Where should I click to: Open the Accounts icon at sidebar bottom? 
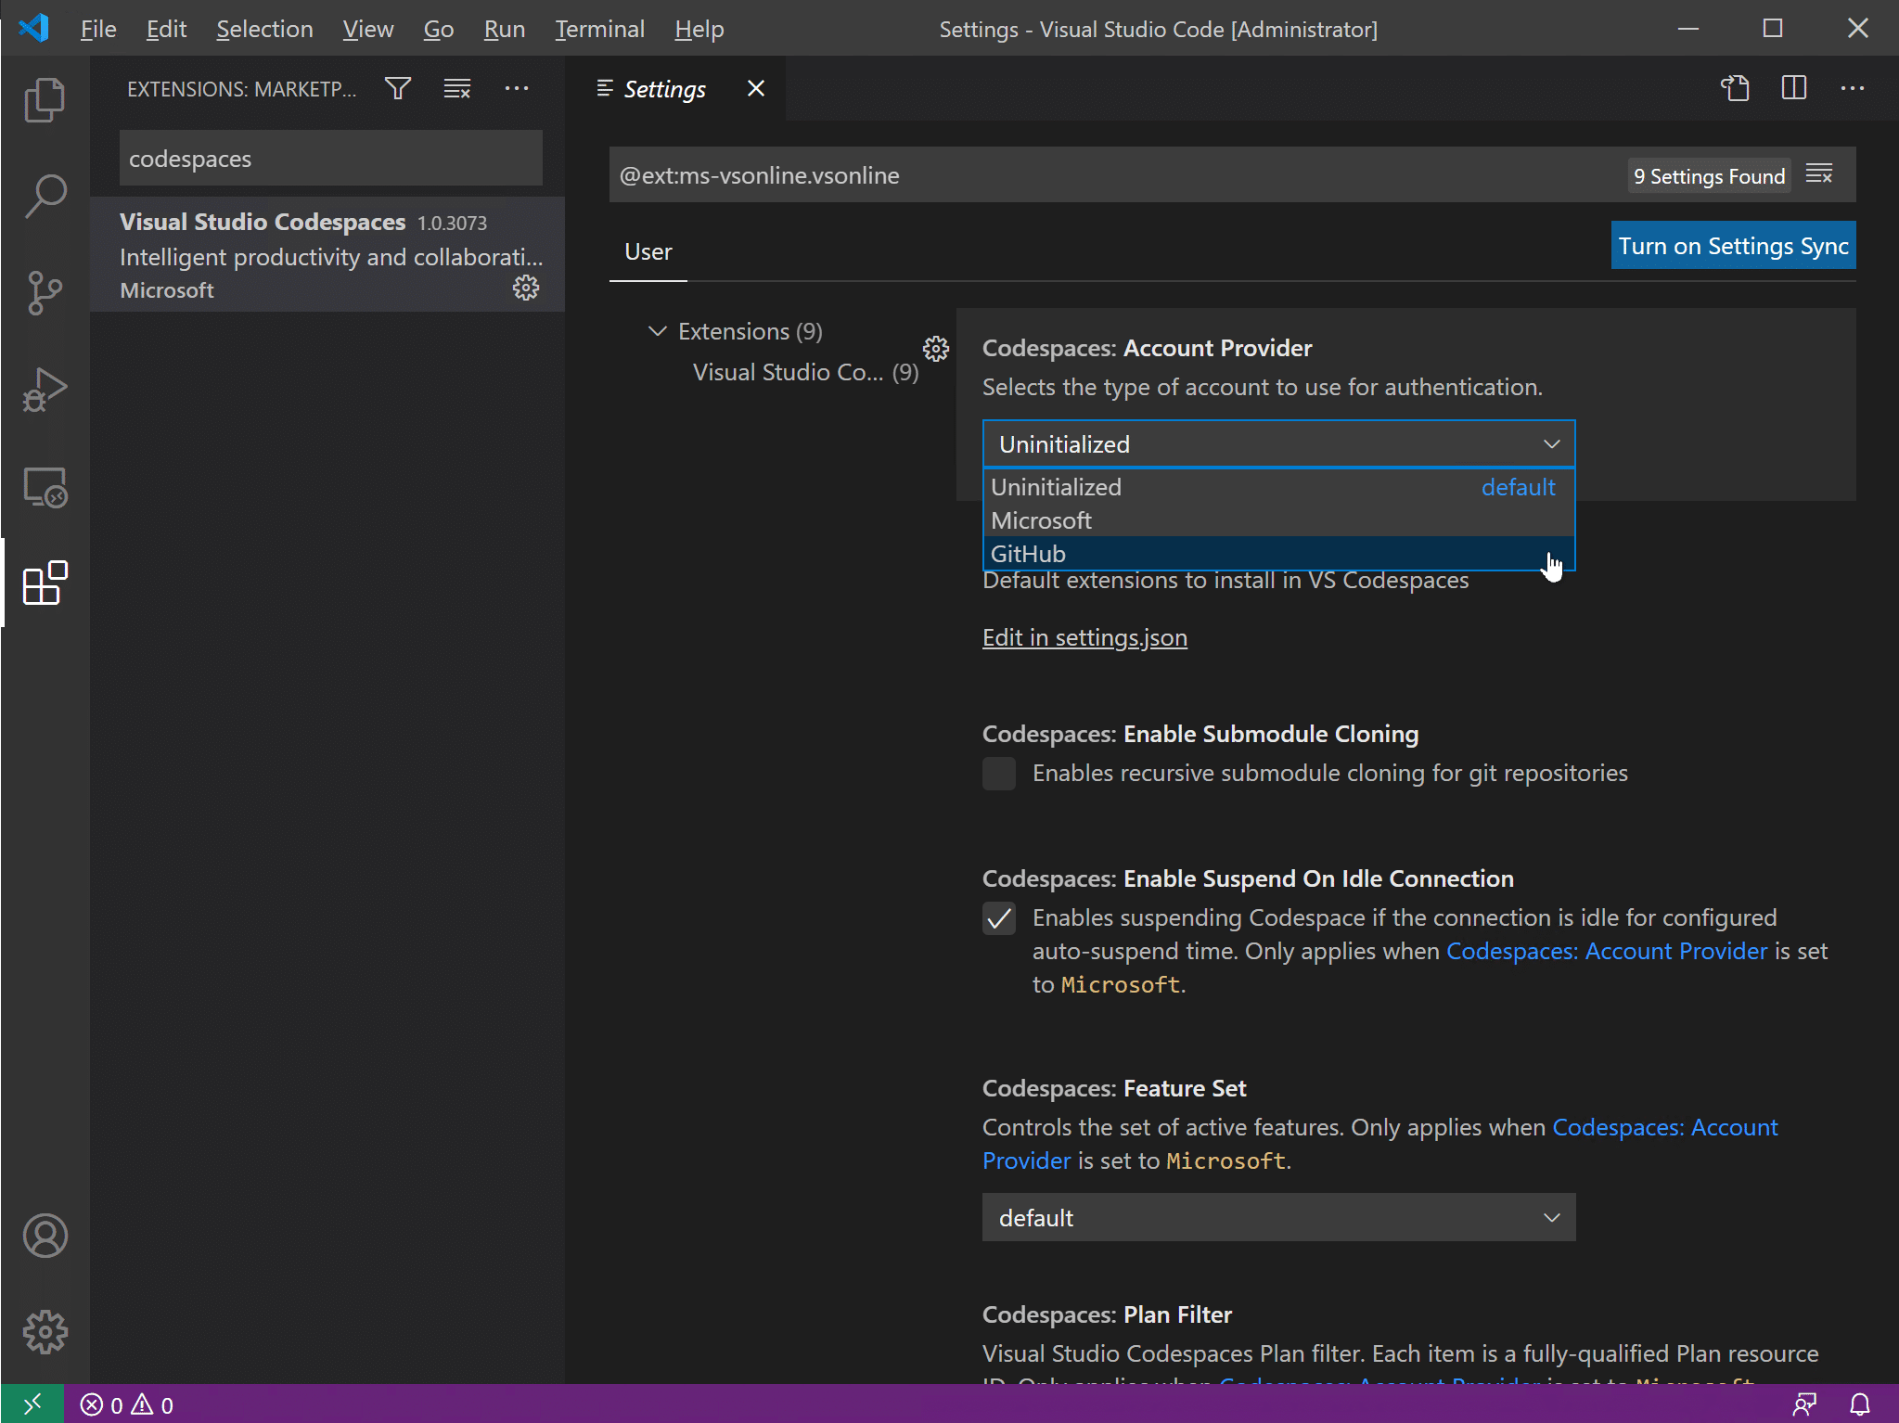tap(44, 1236)
